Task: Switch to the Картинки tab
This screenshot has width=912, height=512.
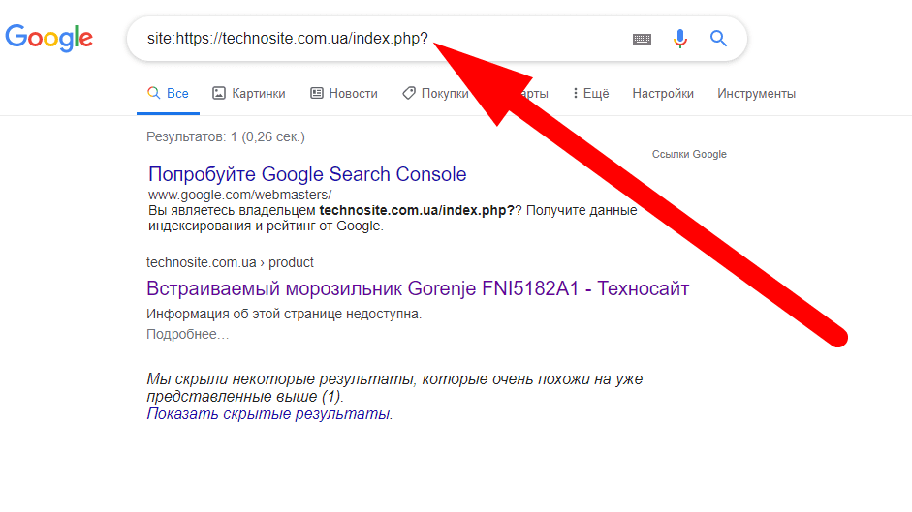Action: pos(249,94)
